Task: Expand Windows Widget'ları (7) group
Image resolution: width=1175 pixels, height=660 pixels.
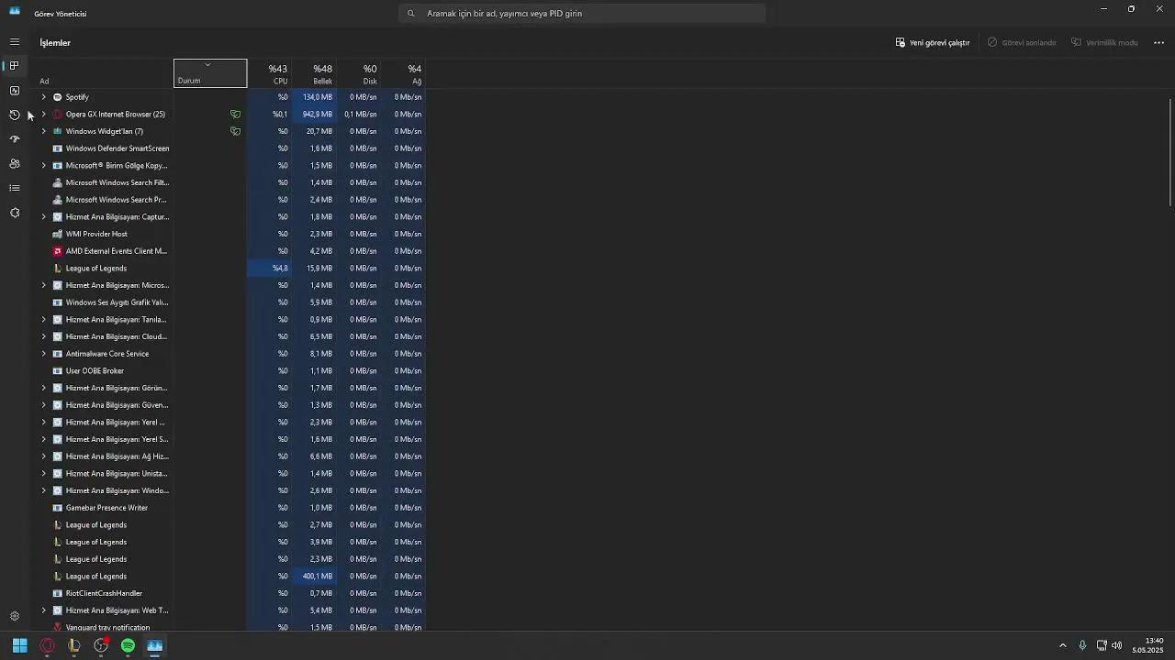Action: (x=43, y=131)
